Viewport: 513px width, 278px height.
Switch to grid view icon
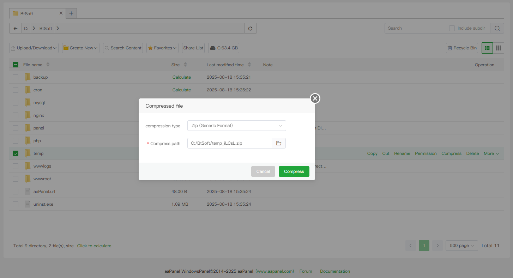(498, 48)
